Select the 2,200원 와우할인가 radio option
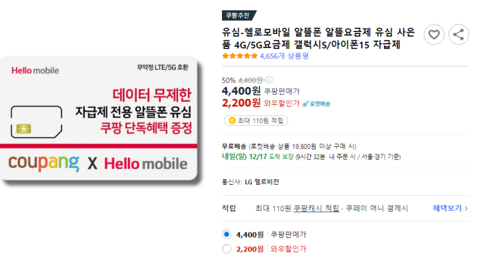 tap(226, 248)
